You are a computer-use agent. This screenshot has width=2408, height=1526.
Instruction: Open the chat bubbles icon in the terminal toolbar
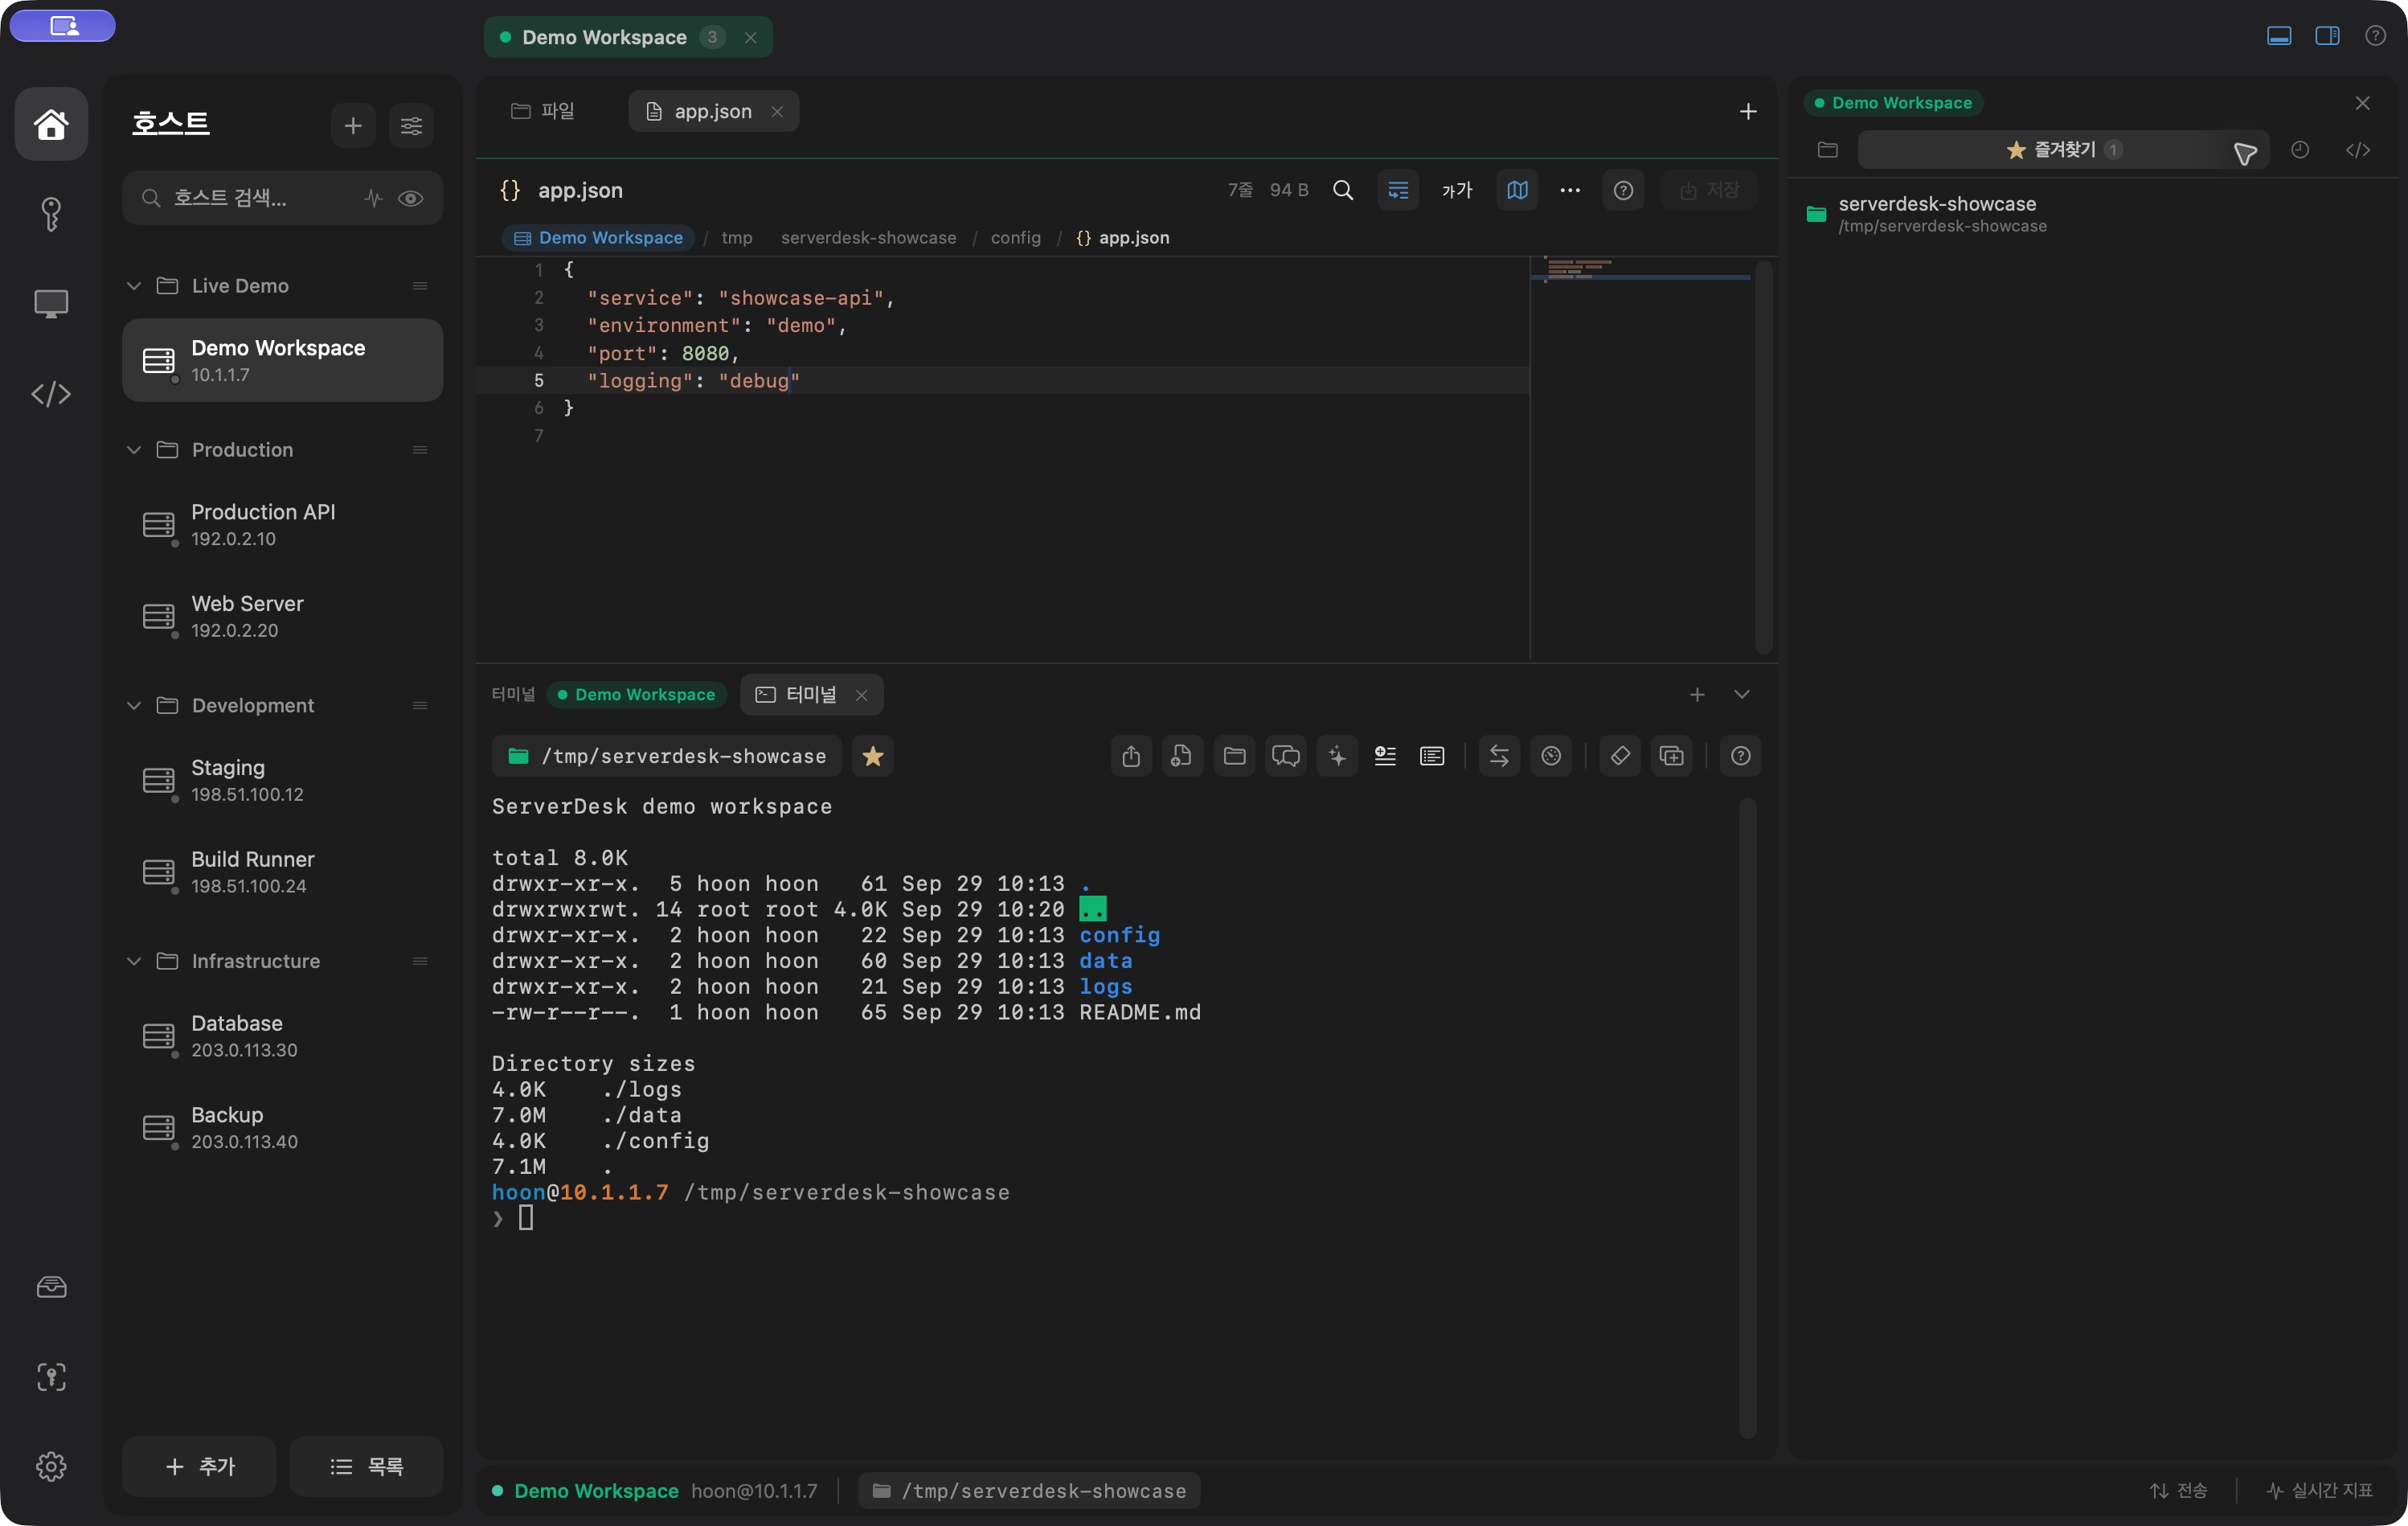point(1286,757)
